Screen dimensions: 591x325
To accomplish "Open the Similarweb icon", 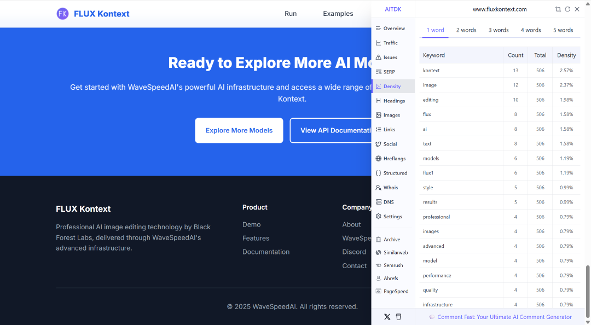I will tap(379, 252).
